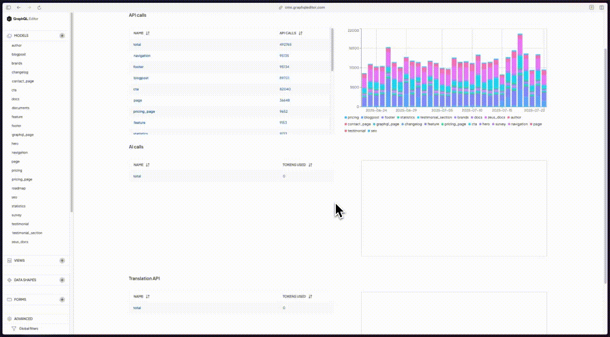Toggle footer series in chart legend
The width and height of the screenshot is (610, 337).
coord(388,117)
